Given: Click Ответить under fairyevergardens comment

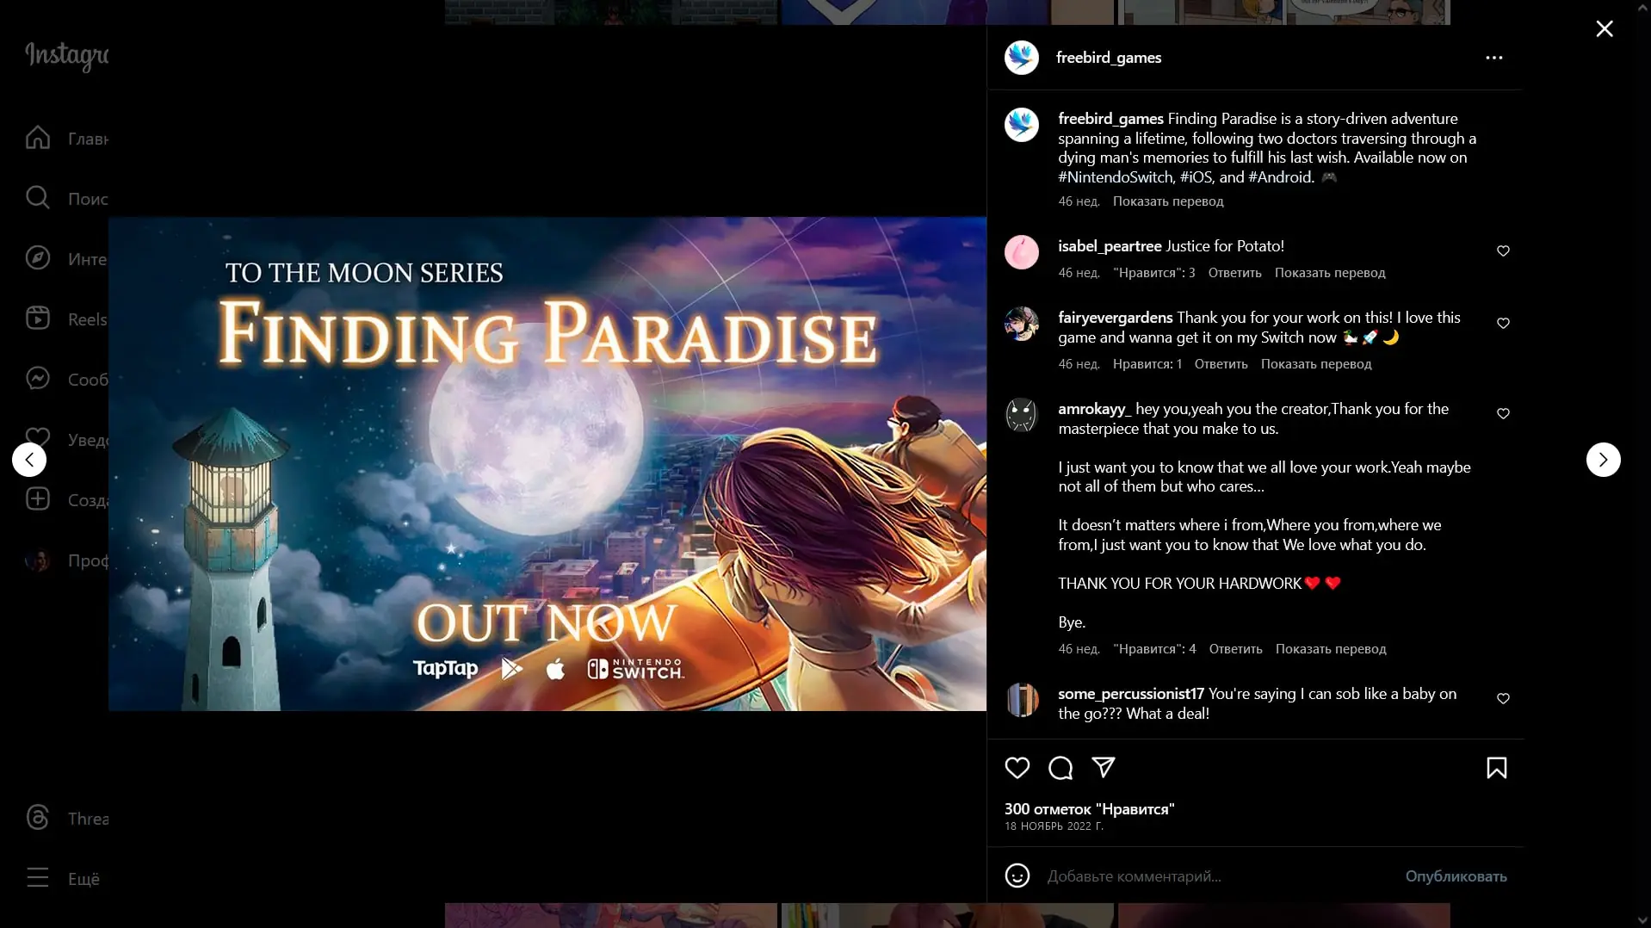Looking at the screenshot, I should coord(1220,364).
